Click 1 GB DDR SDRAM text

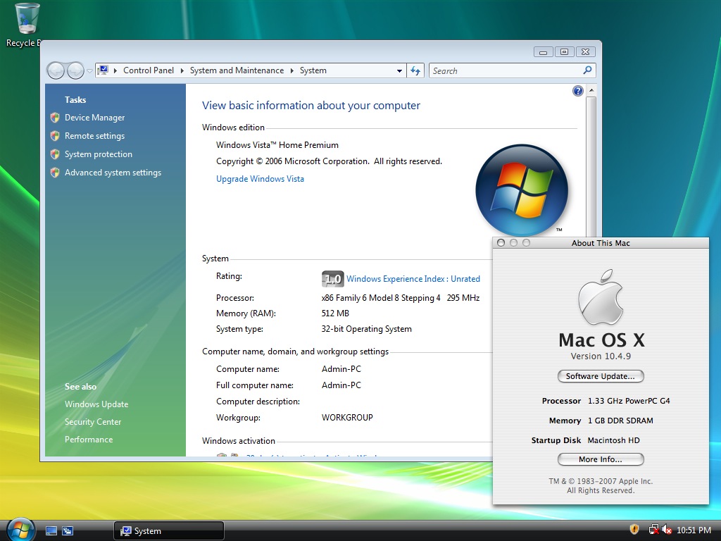coord(620,421)
